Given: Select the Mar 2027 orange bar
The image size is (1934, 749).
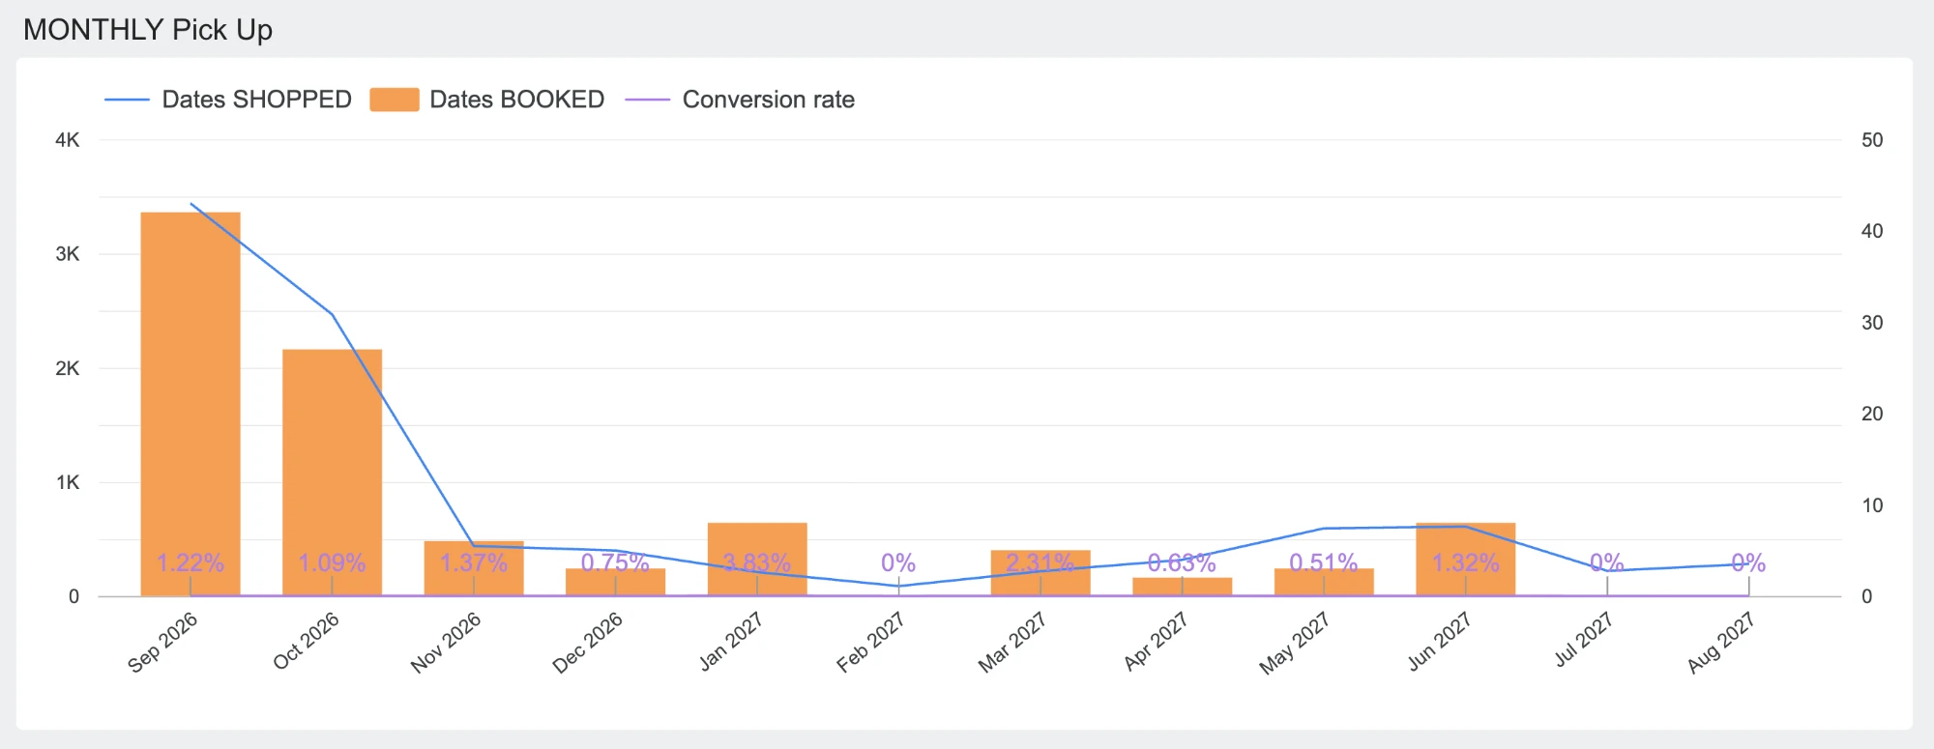Looking at the screenshot, I should (1040, 573).
